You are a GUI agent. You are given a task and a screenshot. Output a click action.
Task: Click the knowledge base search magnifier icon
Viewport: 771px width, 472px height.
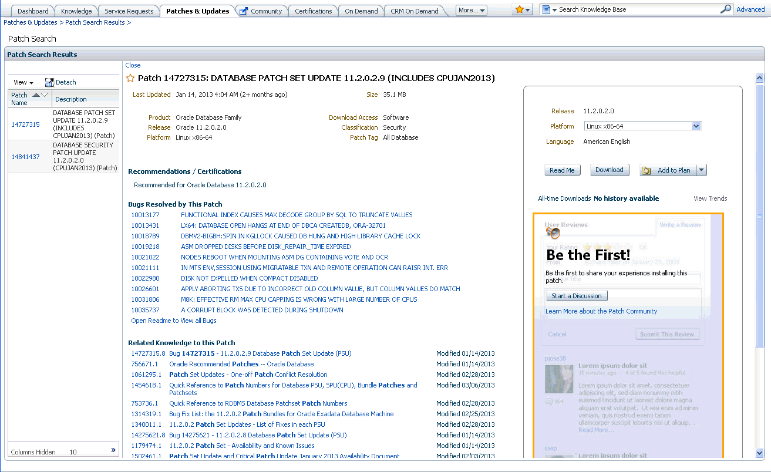point(726,9)
